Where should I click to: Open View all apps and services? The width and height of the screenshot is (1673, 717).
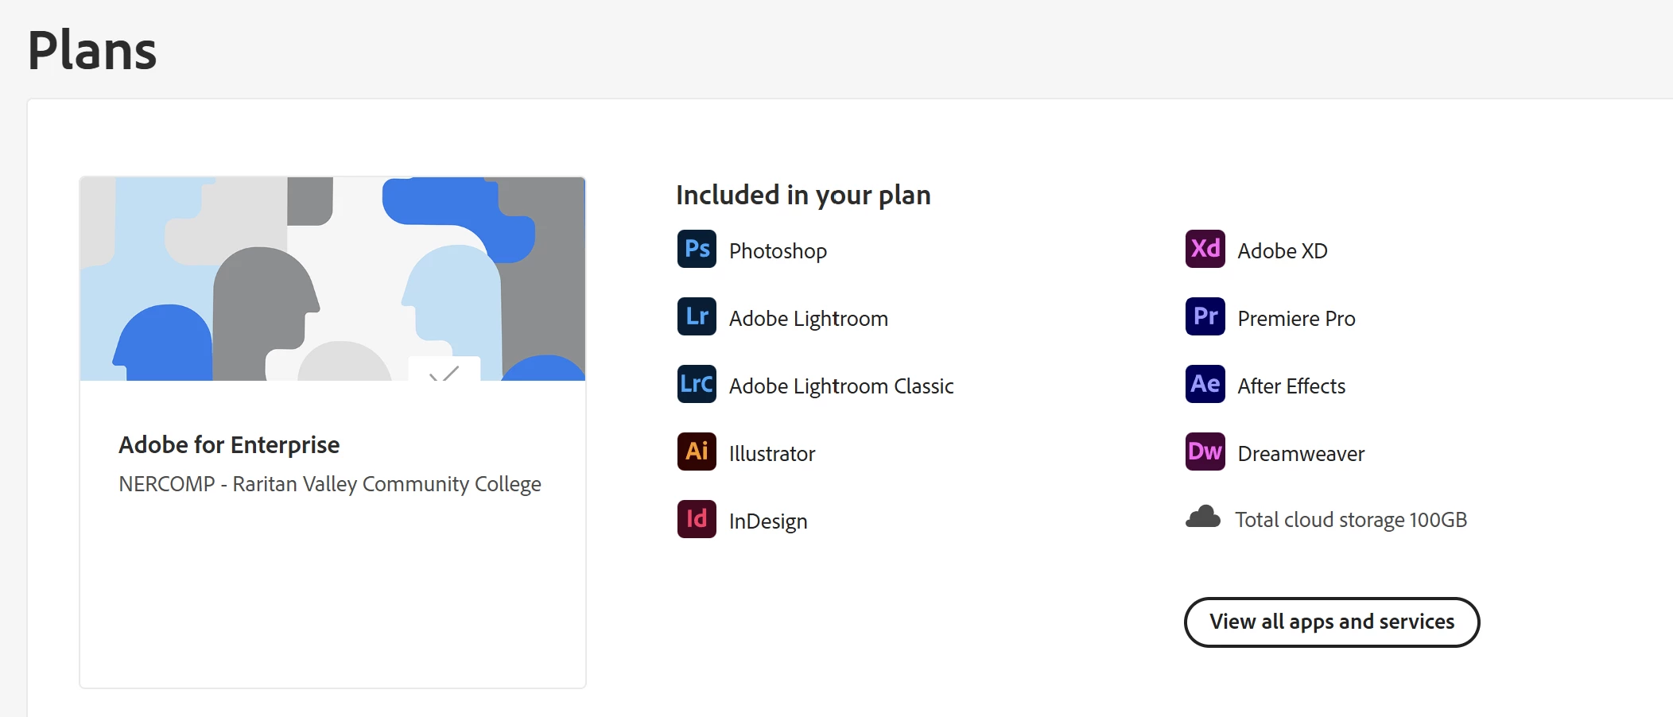click(1331, 622)
